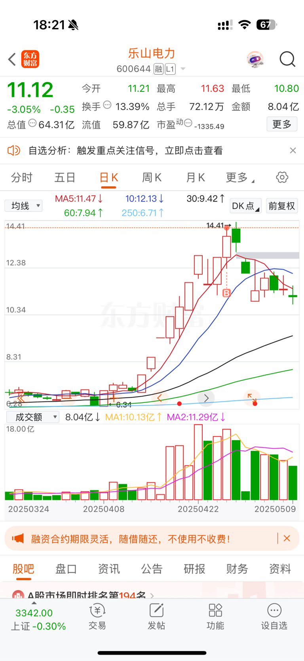
Task: Expand the 更多 chart period menu
Action: coord(239,177)
